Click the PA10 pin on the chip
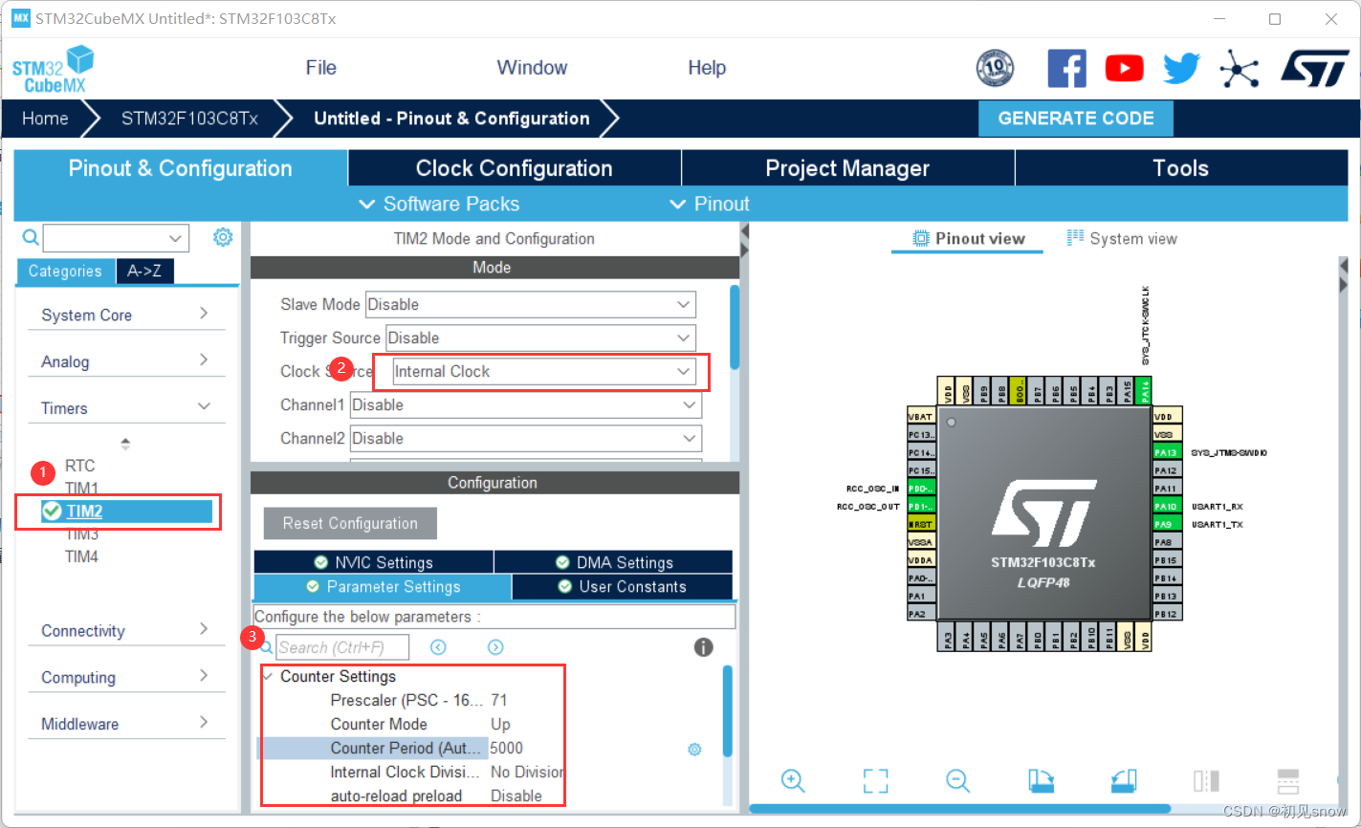The height and width of the screenshot is (828, 1361). click(1167, 506)
